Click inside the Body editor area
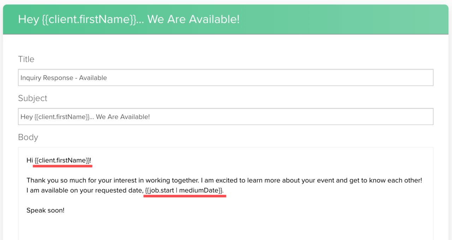 [226, 191]
